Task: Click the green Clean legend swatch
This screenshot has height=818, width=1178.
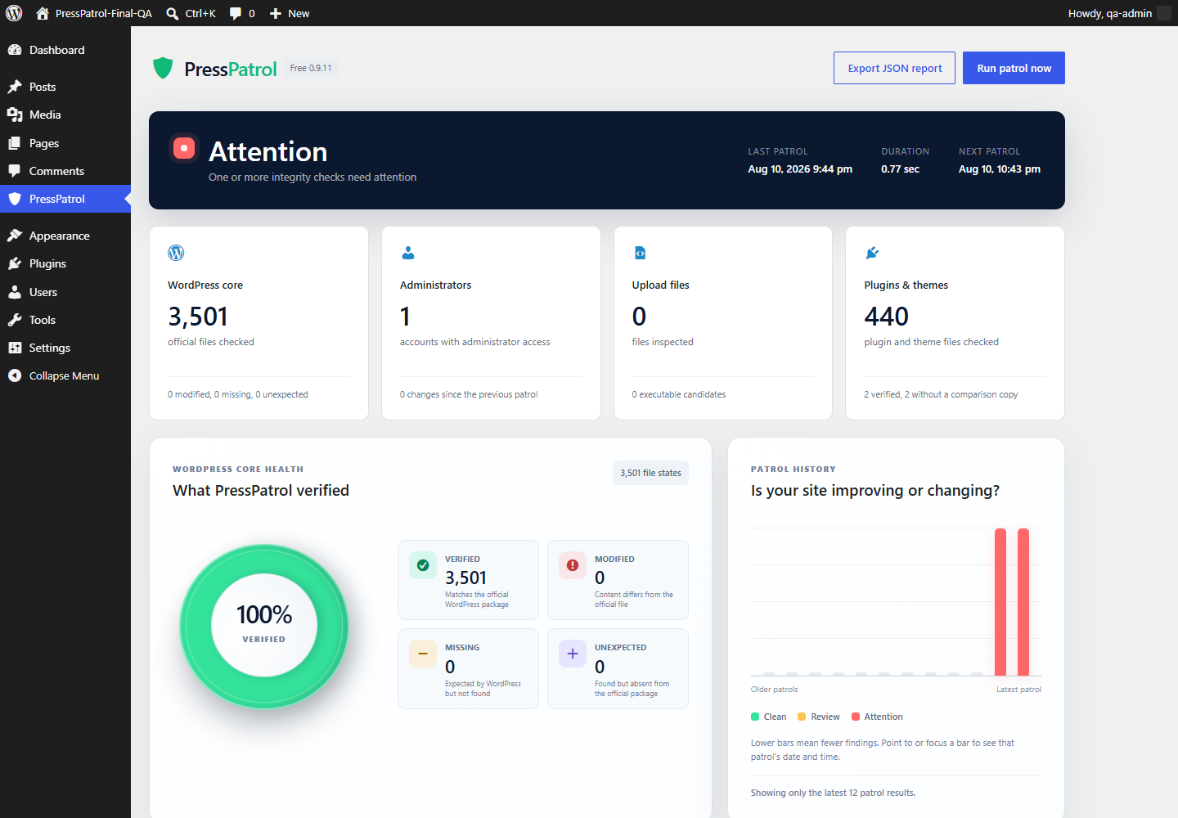Action: click(x=755, y=717)
